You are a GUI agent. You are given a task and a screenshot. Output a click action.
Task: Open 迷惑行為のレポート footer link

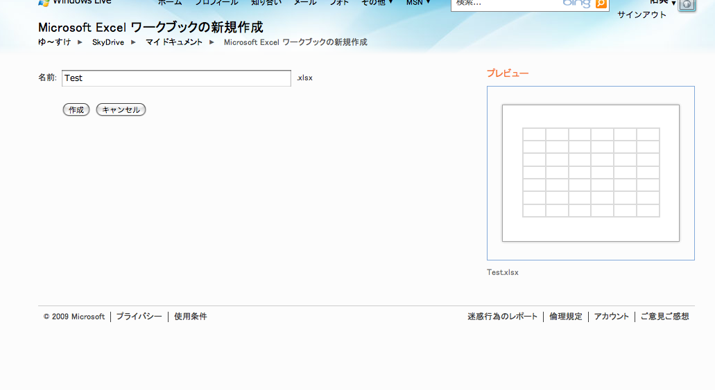[503, 316]
